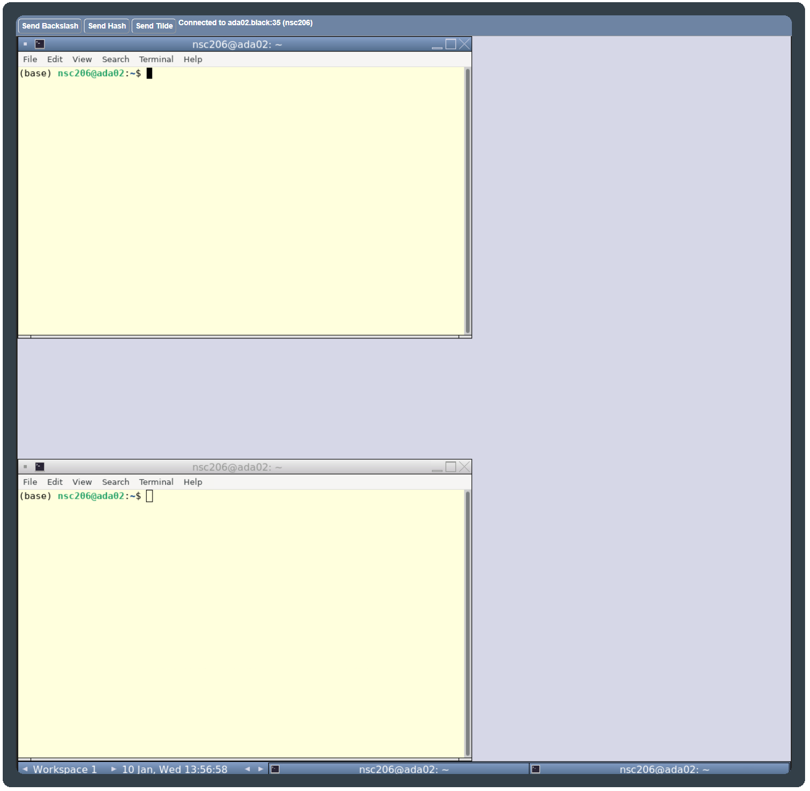Open Search menu in top terminal window

coord(116,59)
